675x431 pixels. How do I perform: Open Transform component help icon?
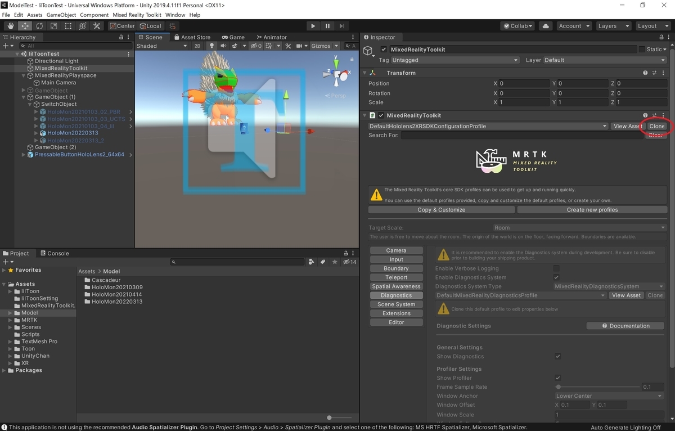646,73
